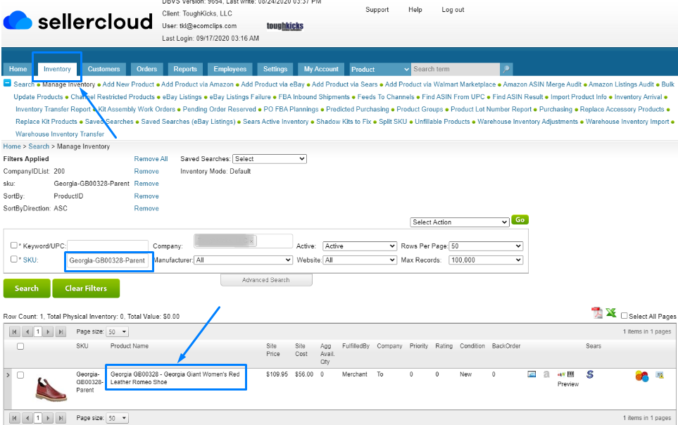This screenshot has height=425, width=678.
Task: Click the eBay icon in the product row
Action: click(562, 374)
